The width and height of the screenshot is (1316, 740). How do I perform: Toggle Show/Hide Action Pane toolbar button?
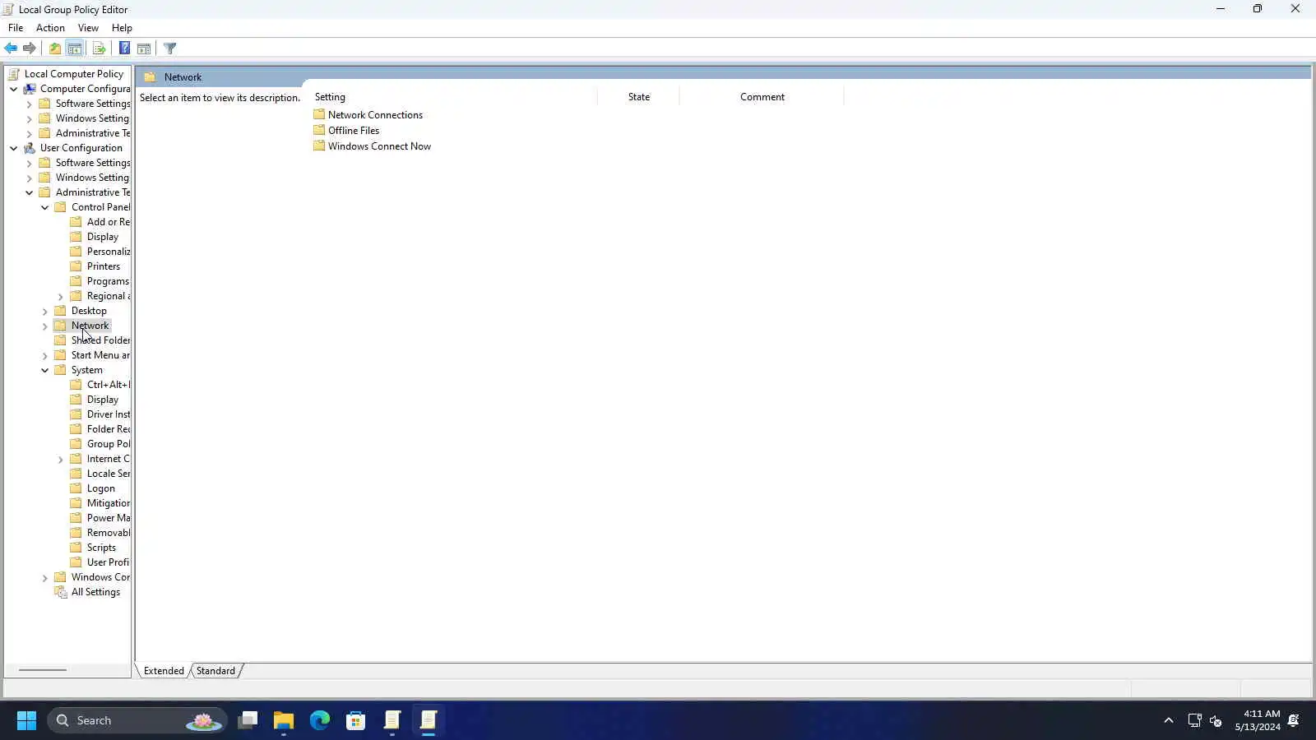pyautogui.click(x=144, y=49)
